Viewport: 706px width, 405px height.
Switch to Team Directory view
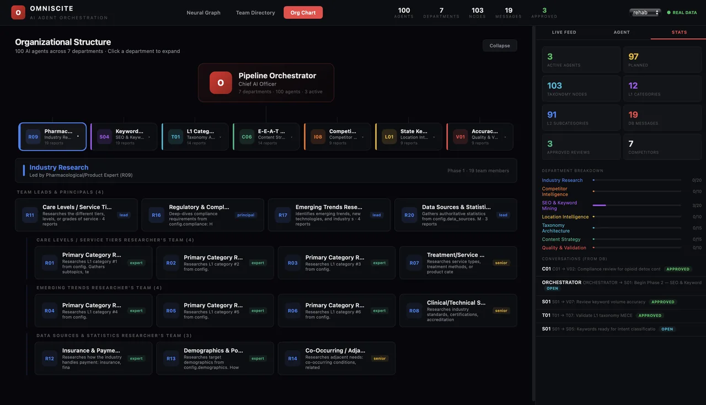[x=255, y=13]
